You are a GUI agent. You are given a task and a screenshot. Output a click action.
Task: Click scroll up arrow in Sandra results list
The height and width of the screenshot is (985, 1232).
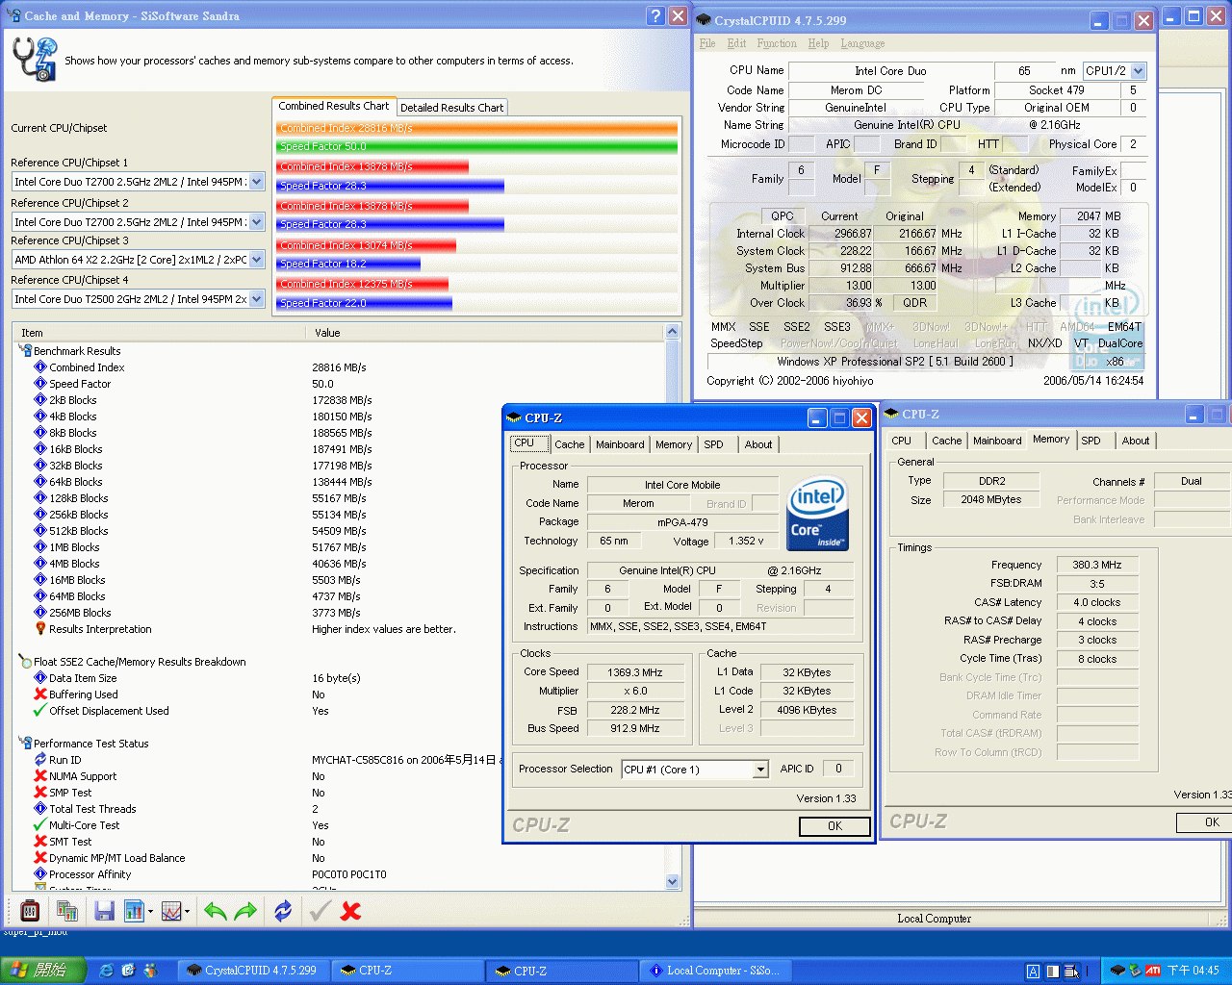pyautogui.click(x=672, y=332)
